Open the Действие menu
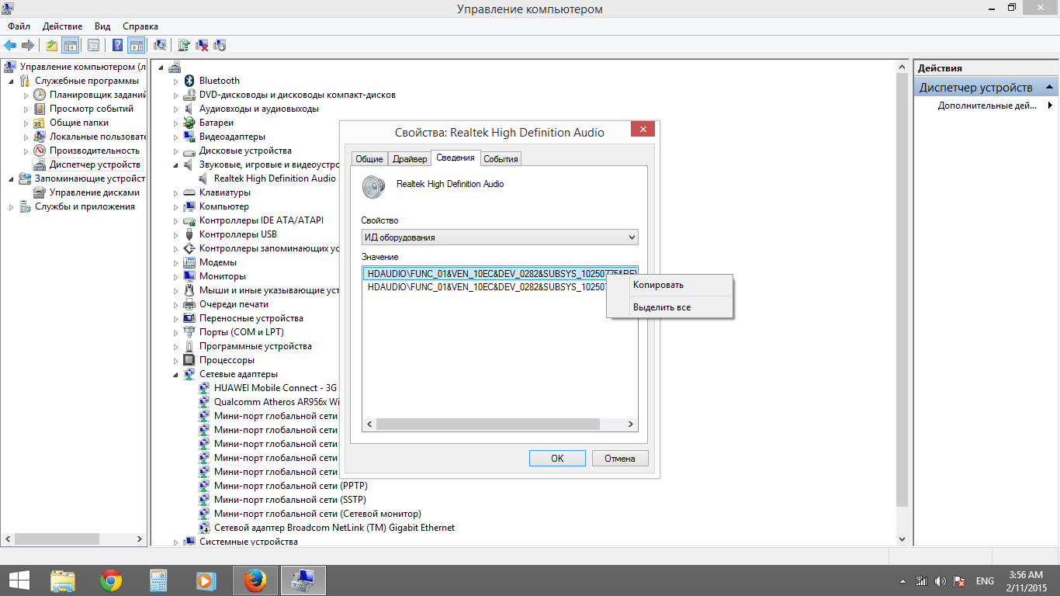The height and width of the screenshot is (596, 1060). [63, 26]
